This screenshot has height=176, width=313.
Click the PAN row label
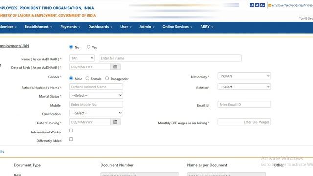coord(18,175)
